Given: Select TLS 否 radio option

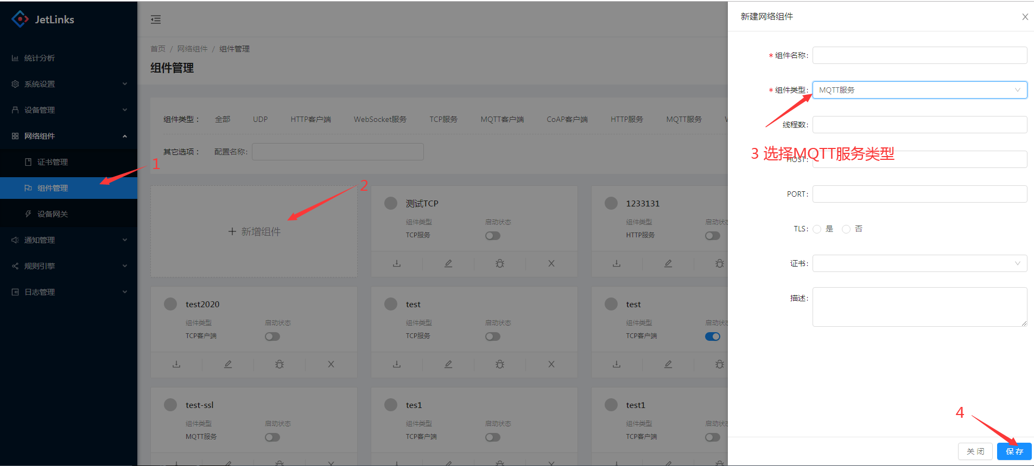Looking at the screenshot, I should coord(846,229).
